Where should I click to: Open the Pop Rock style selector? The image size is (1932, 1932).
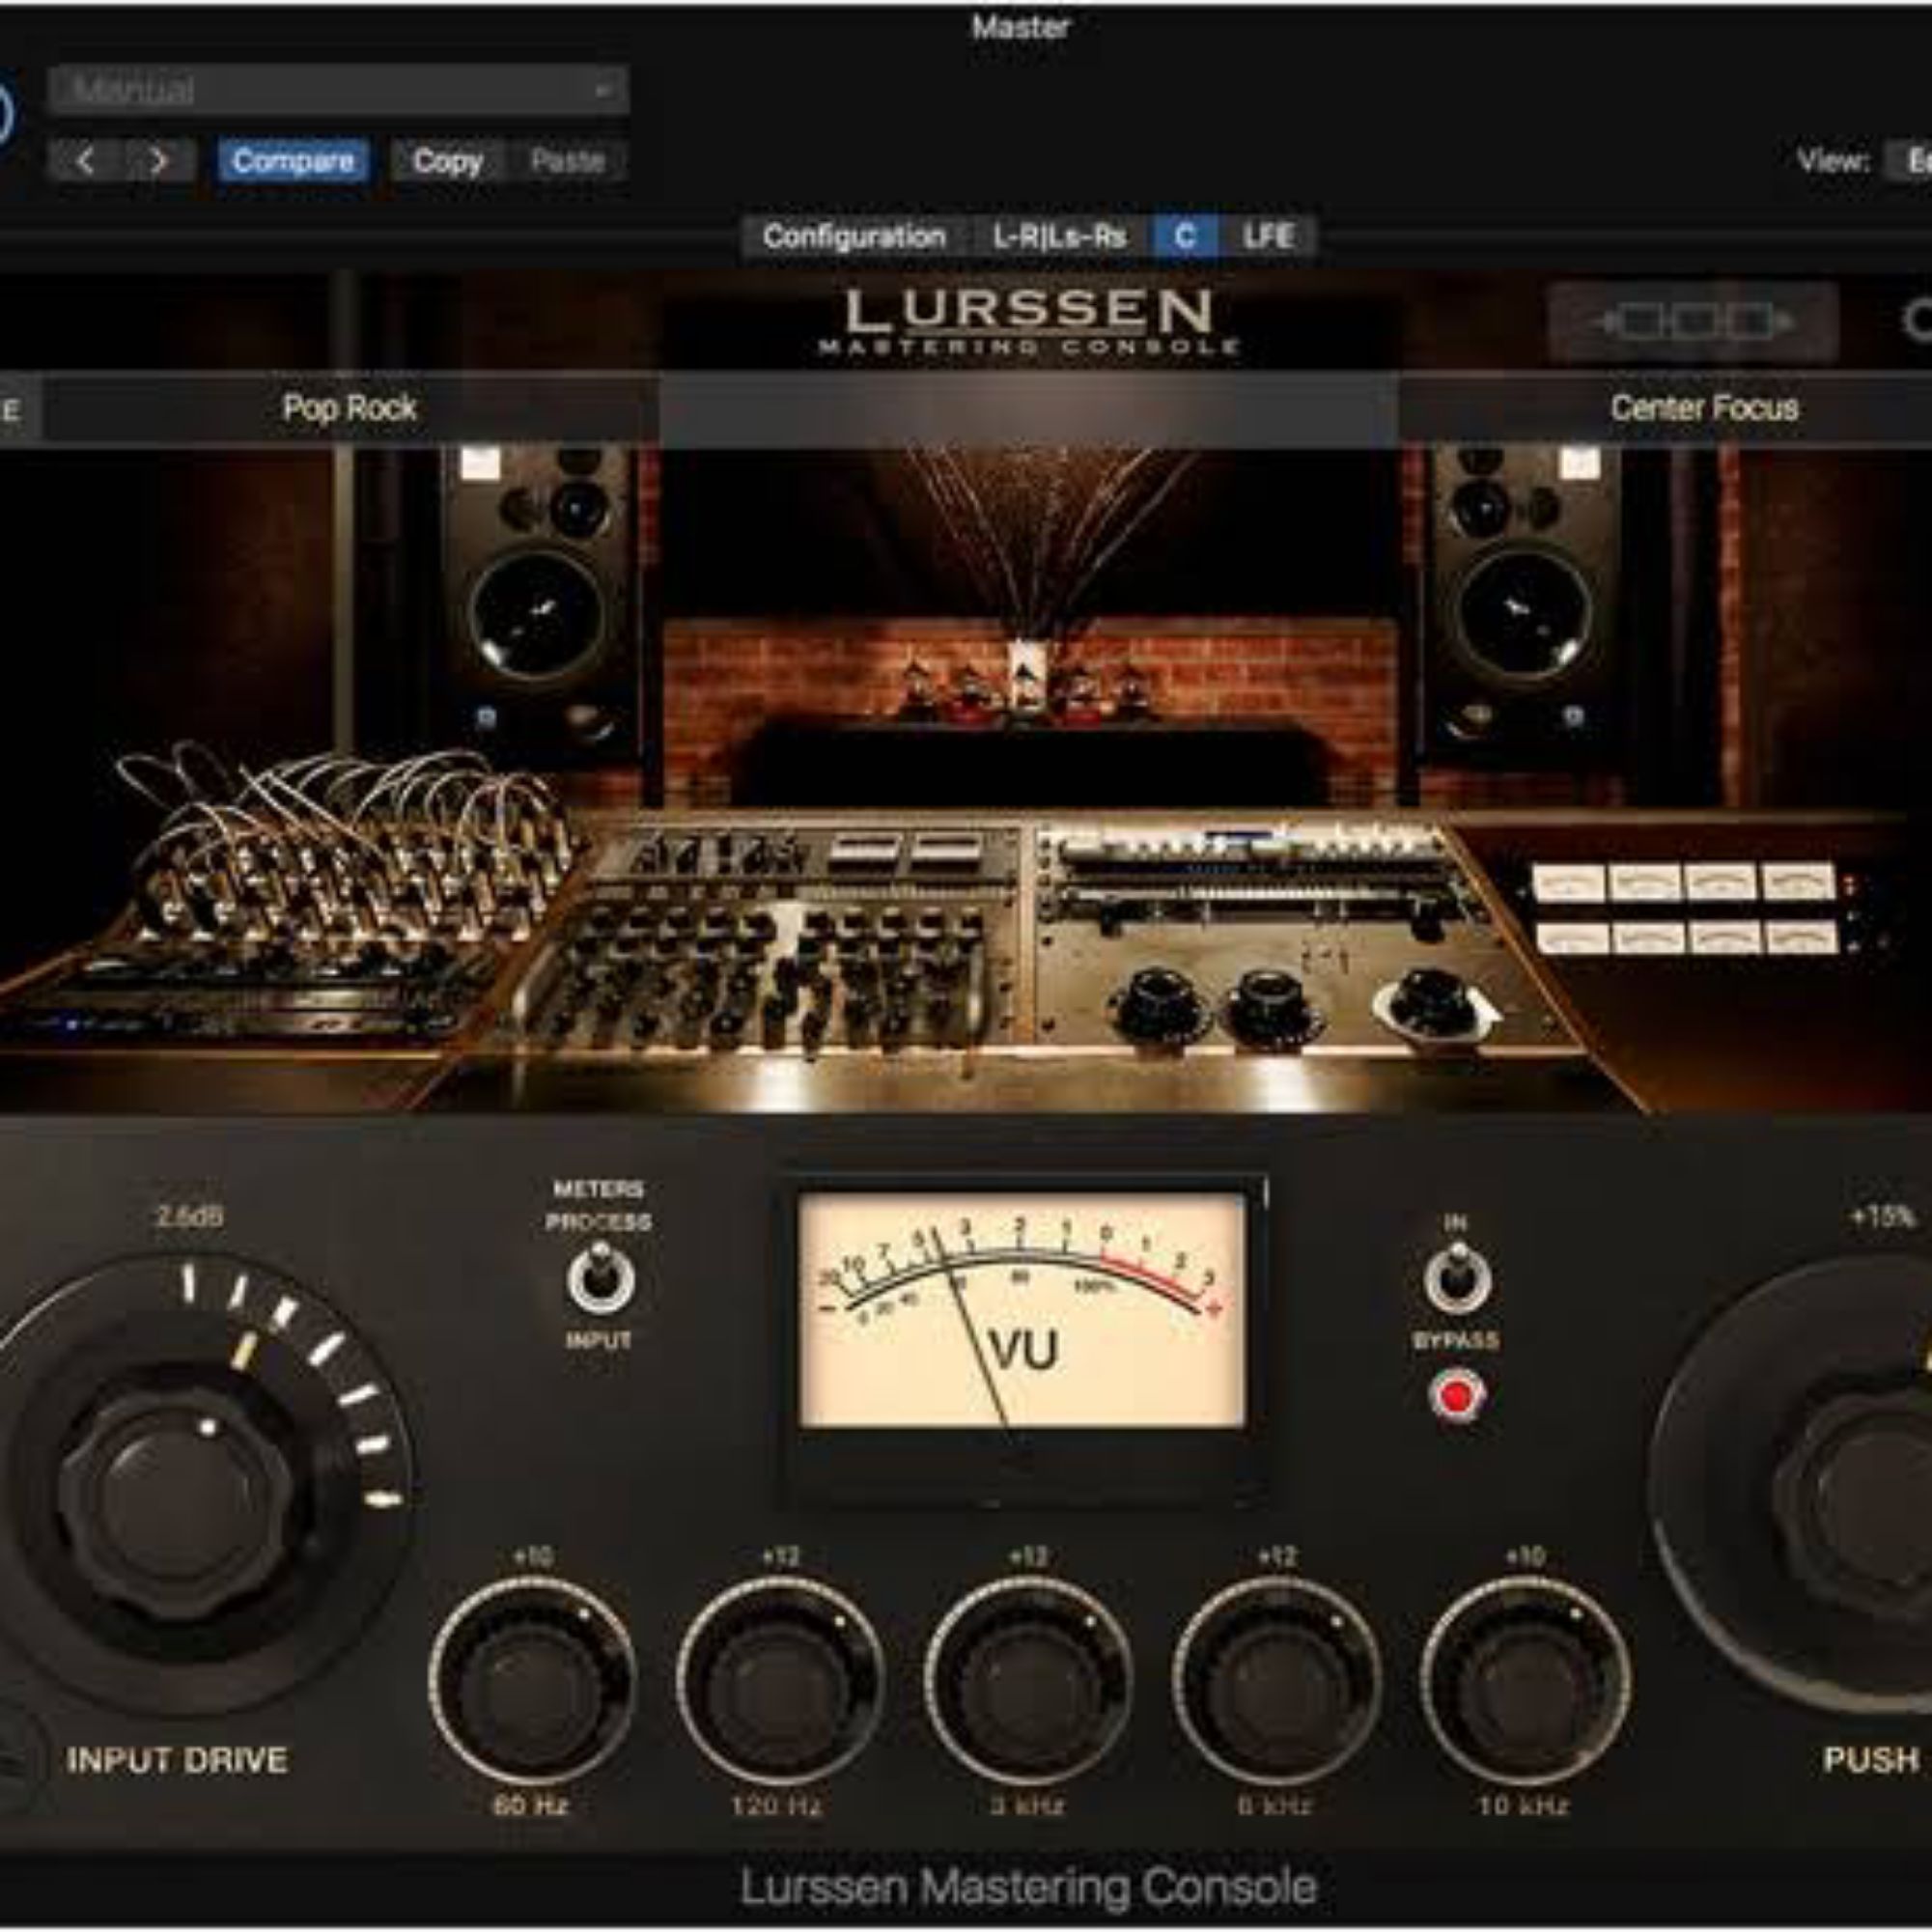[x=349, y=408]
